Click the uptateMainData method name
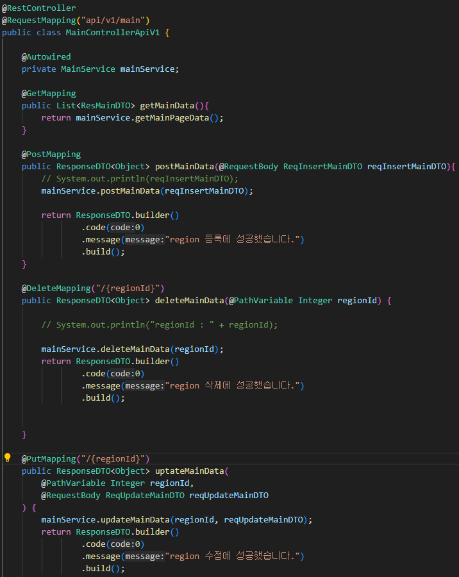Viewport: 459px width, 577px height. [190, 471]
